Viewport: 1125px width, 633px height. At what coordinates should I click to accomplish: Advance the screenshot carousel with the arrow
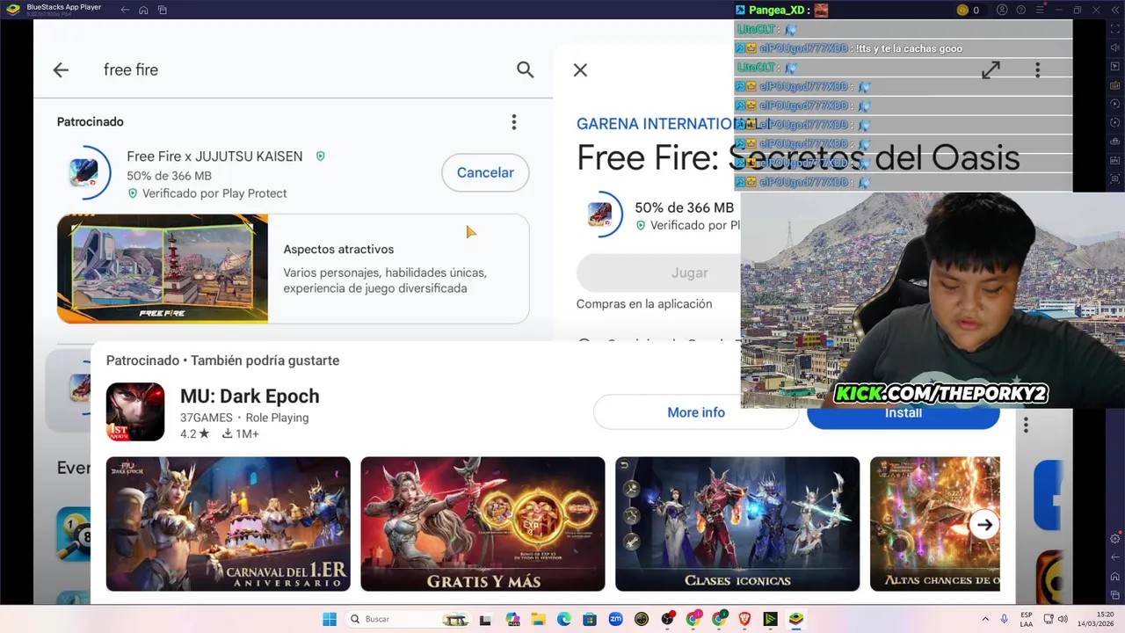point(985,525)
